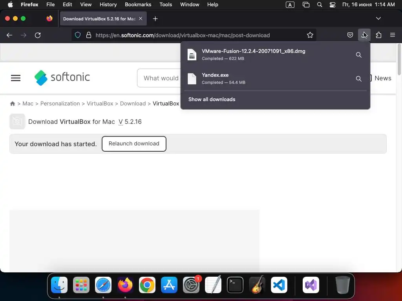Click Firefox icon in the Dock
402x301 pixels.
tap(125, 285)
